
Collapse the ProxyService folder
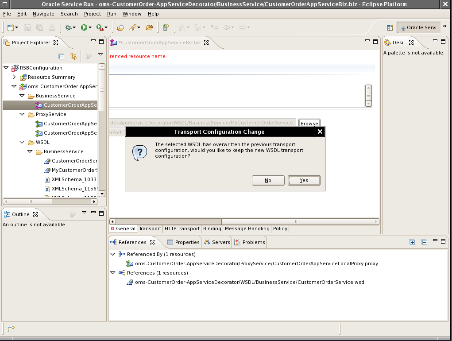(x=22, y=114)
